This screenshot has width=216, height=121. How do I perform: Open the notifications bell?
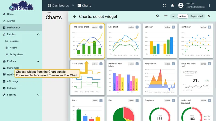click(172, 5)
